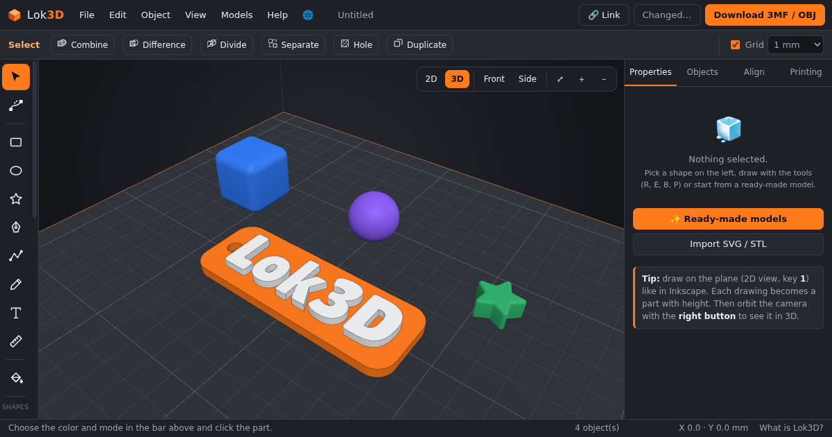Zoom out with the minus button
Screen dimensions: 832x437
pos(604,79)
